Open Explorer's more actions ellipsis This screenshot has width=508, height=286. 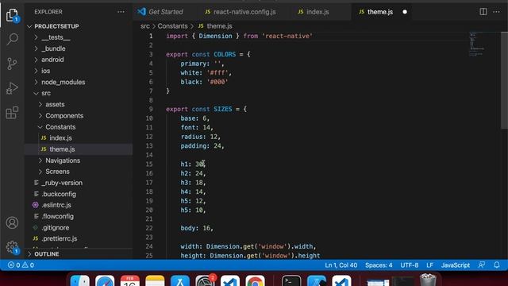[x=121, y=12]
